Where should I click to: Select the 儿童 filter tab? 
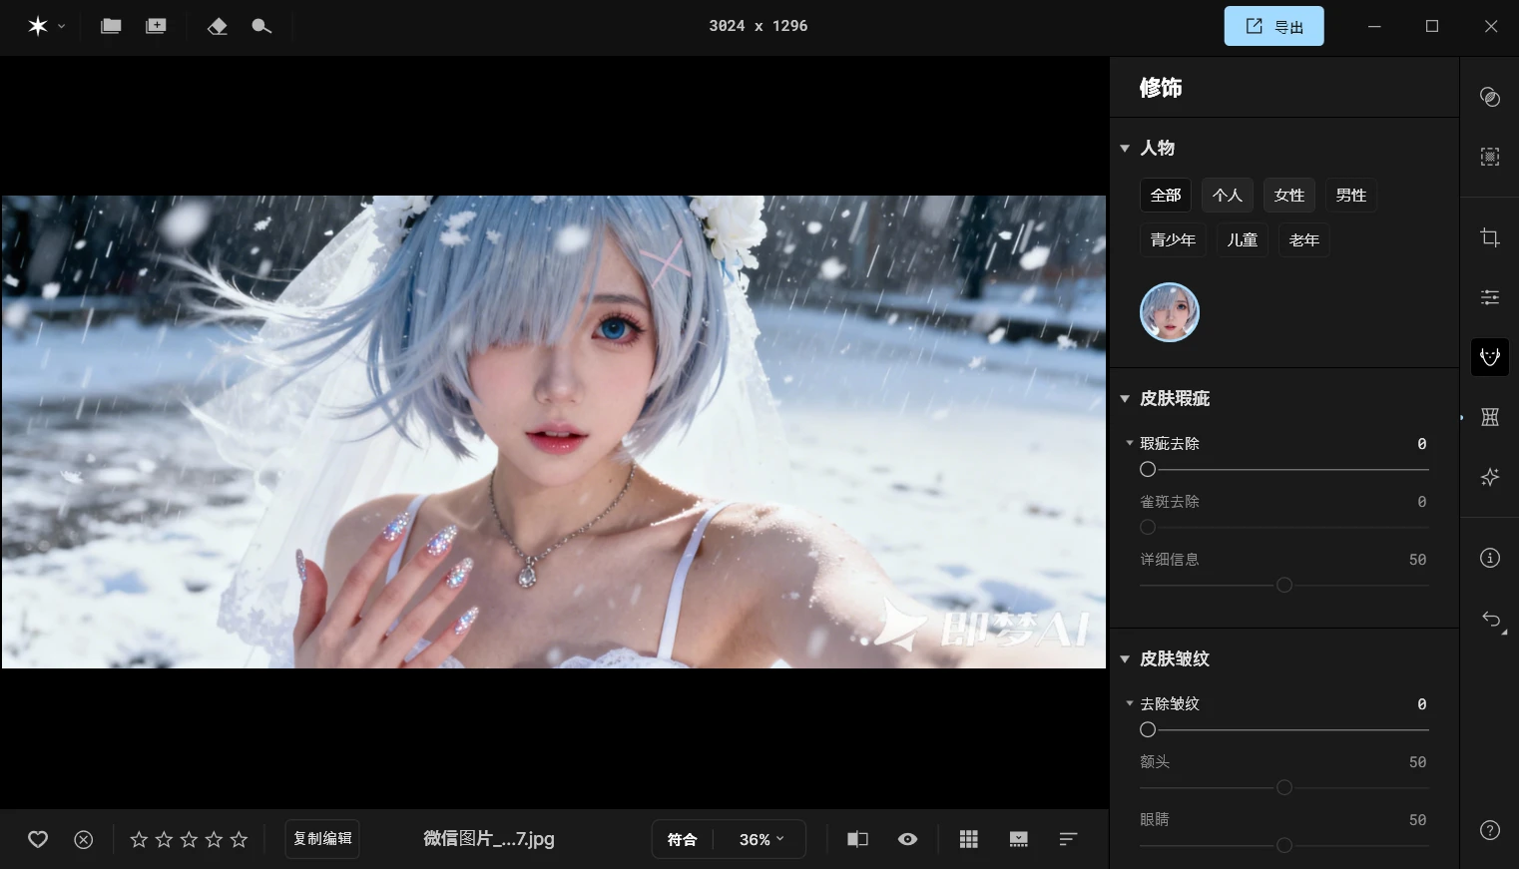(x=1242, y=240)
